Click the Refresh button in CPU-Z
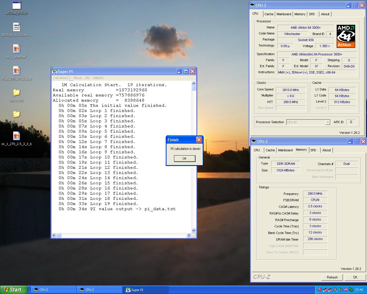The image size is (367, 294). click(x=332, y=277)
